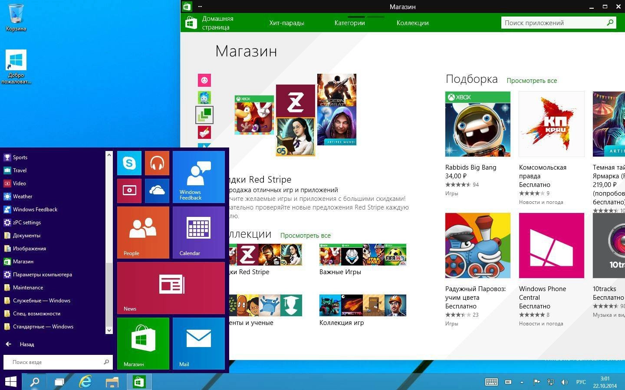625x390 pixels.
Task: Open Store title bar ellipsis menu
Action: pos(200,7)
